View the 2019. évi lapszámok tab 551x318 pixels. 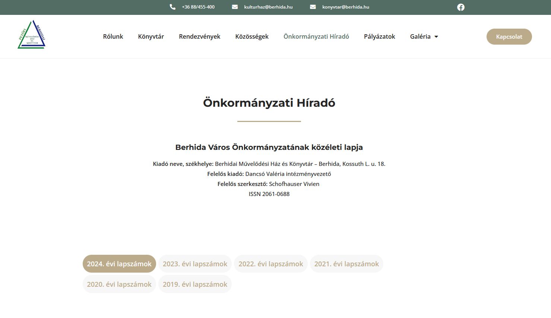pyautogui.click(x=195, y=284)
